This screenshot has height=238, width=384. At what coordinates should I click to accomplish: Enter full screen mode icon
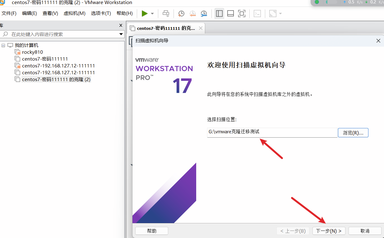242,13
